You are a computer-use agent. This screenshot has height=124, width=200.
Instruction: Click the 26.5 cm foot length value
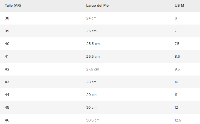[93, 56]
